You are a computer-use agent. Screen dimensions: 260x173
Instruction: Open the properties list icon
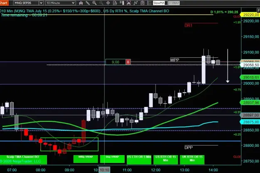tap(149, 3)
